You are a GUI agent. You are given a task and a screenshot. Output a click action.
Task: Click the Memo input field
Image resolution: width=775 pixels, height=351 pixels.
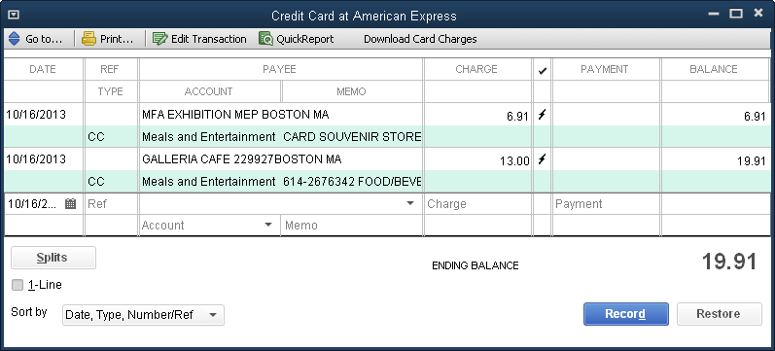[352, 226]
